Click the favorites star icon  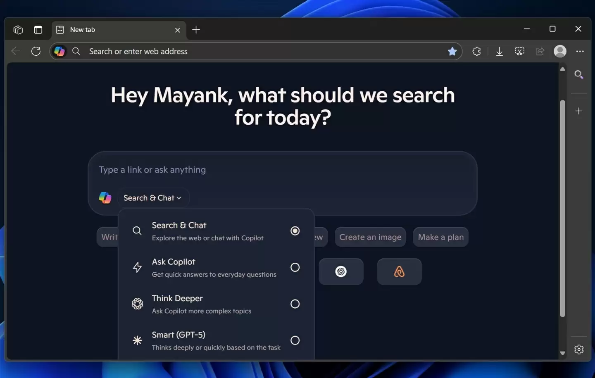click(x=452, y=51)
